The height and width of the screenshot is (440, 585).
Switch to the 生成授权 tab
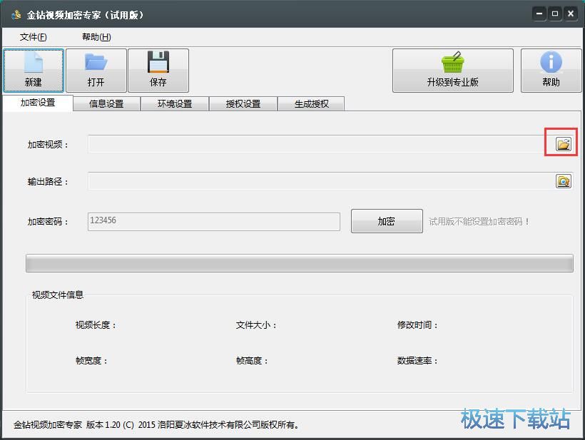(x=312, y=103)
